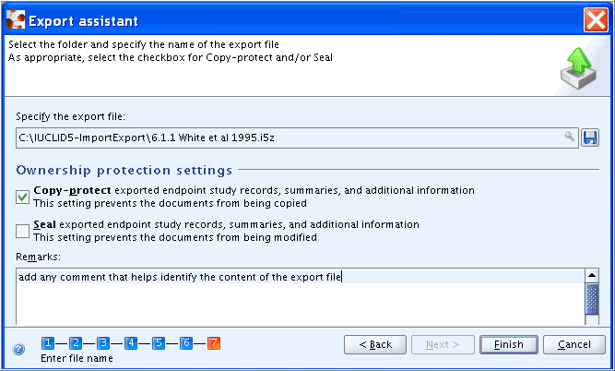Click the Finish button

click(509, 344)
